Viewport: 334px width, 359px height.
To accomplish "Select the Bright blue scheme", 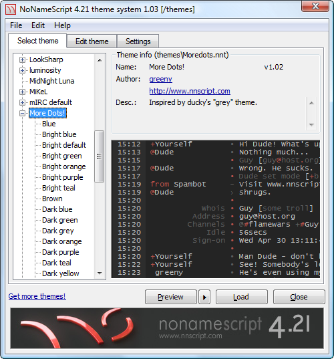I will (59, 134).
